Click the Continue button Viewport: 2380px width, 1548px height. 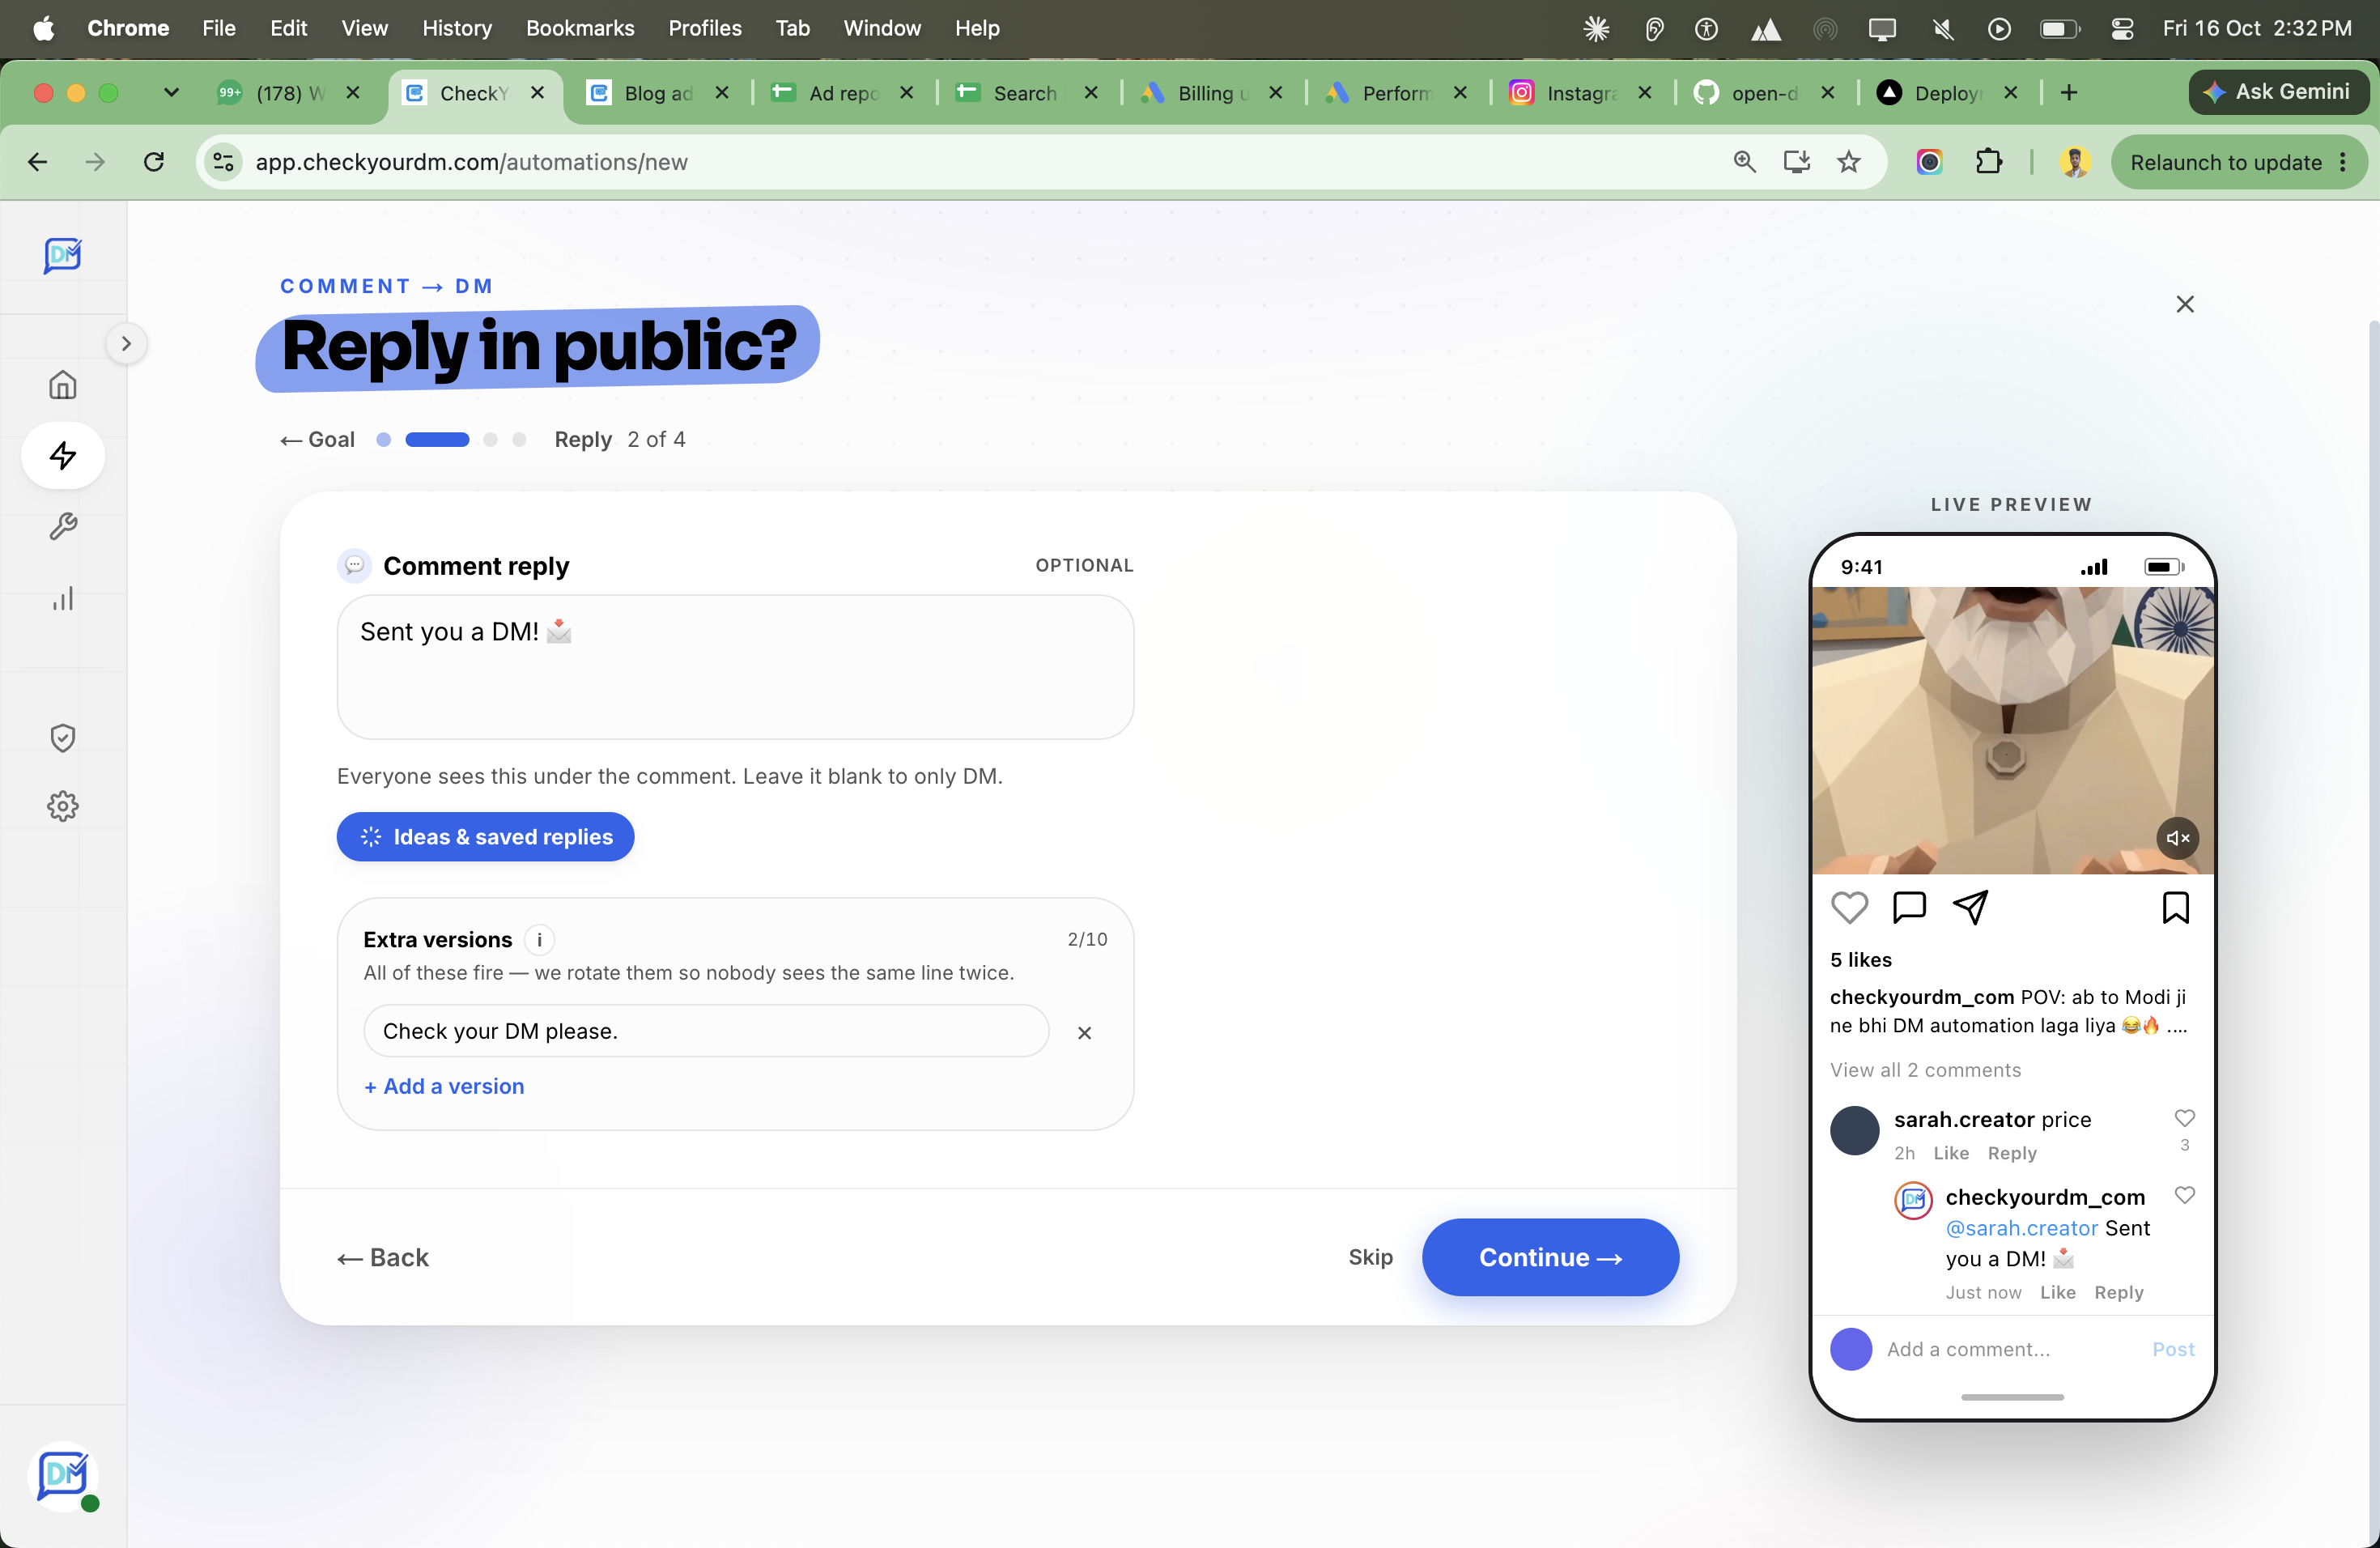[x=1550, y=1257]
